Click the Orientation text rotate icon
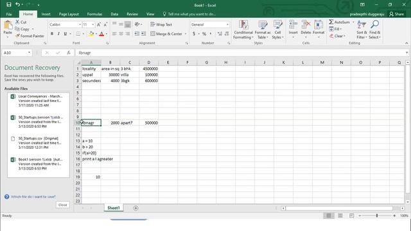 point(137,24)
